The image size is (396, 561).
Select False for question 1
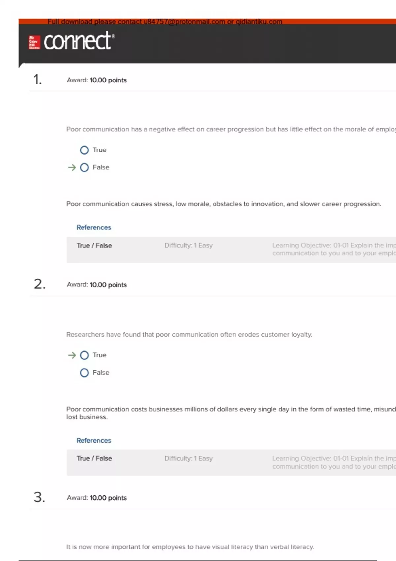[x=84, y=168]
